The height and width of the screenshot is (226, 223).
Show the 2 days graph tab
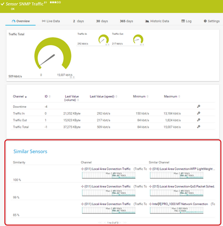pos(78,21)
